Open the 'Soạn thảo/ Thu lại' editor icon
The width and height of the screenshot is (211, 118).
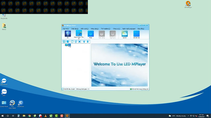pyautogui.click(x=79, y=33)
